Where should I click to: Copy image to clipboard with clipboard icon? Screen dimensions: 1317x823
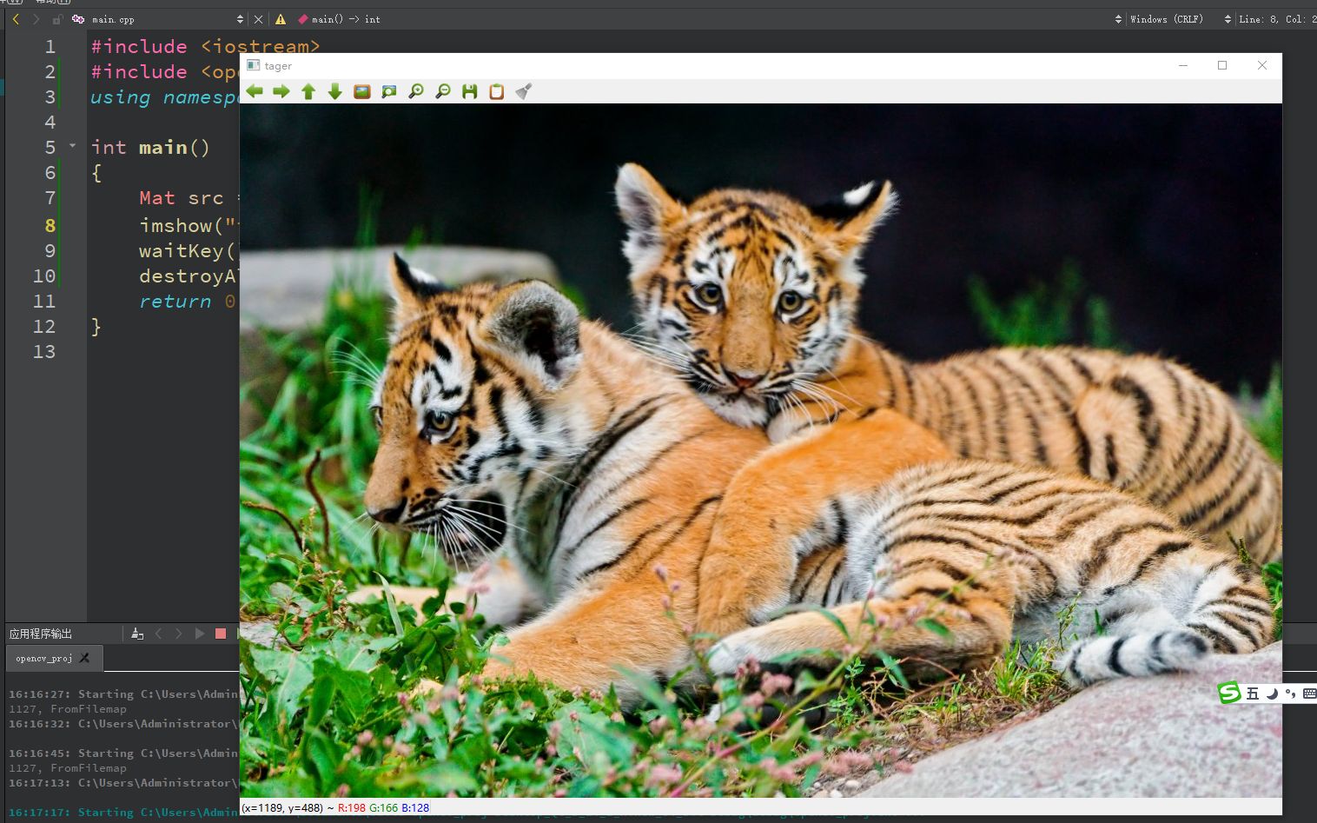pyautogui.click(x=497, y=91)
